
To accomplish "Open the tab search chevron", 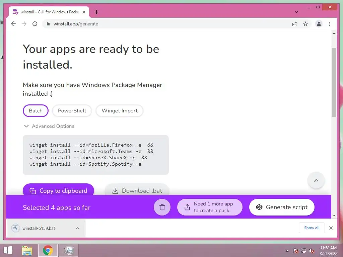I will [296, 12].
